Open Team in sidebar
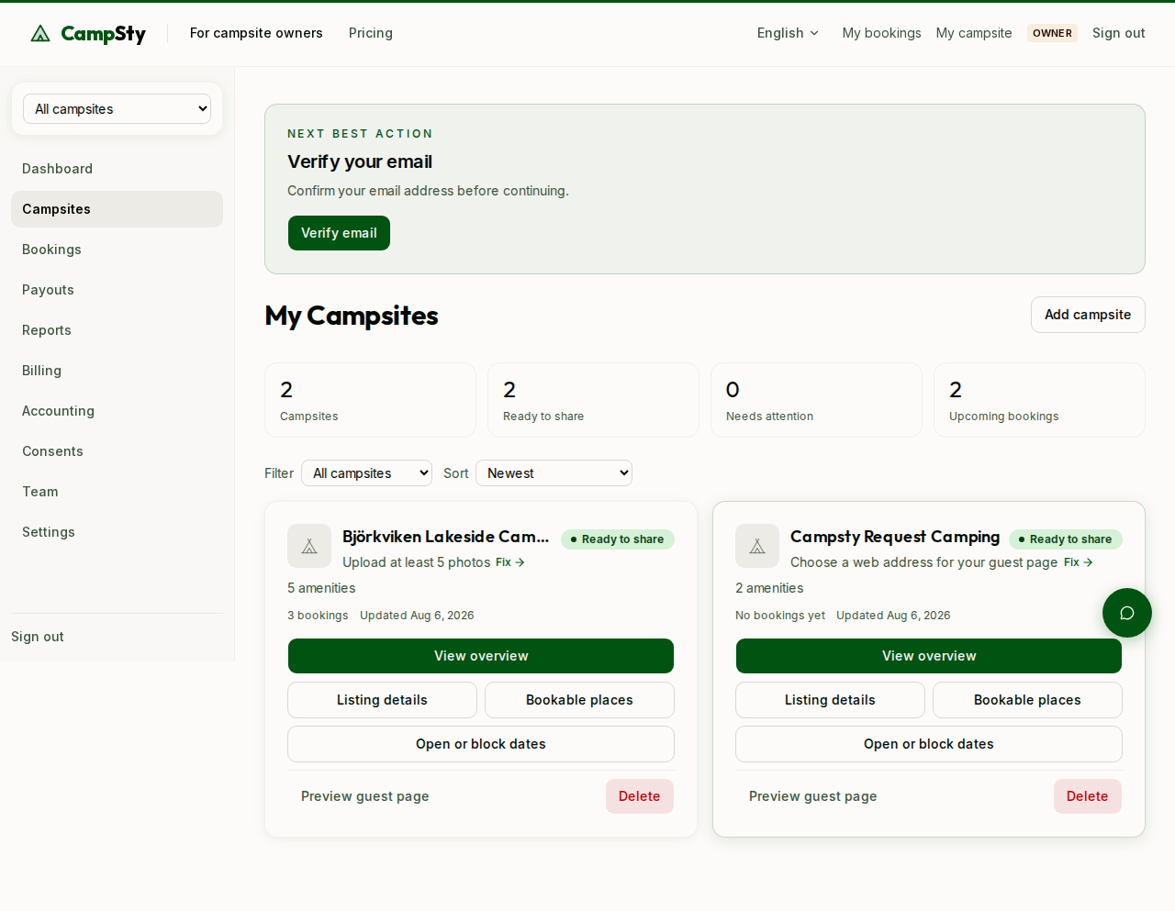The image size is (1175, 911). (117, 492)
